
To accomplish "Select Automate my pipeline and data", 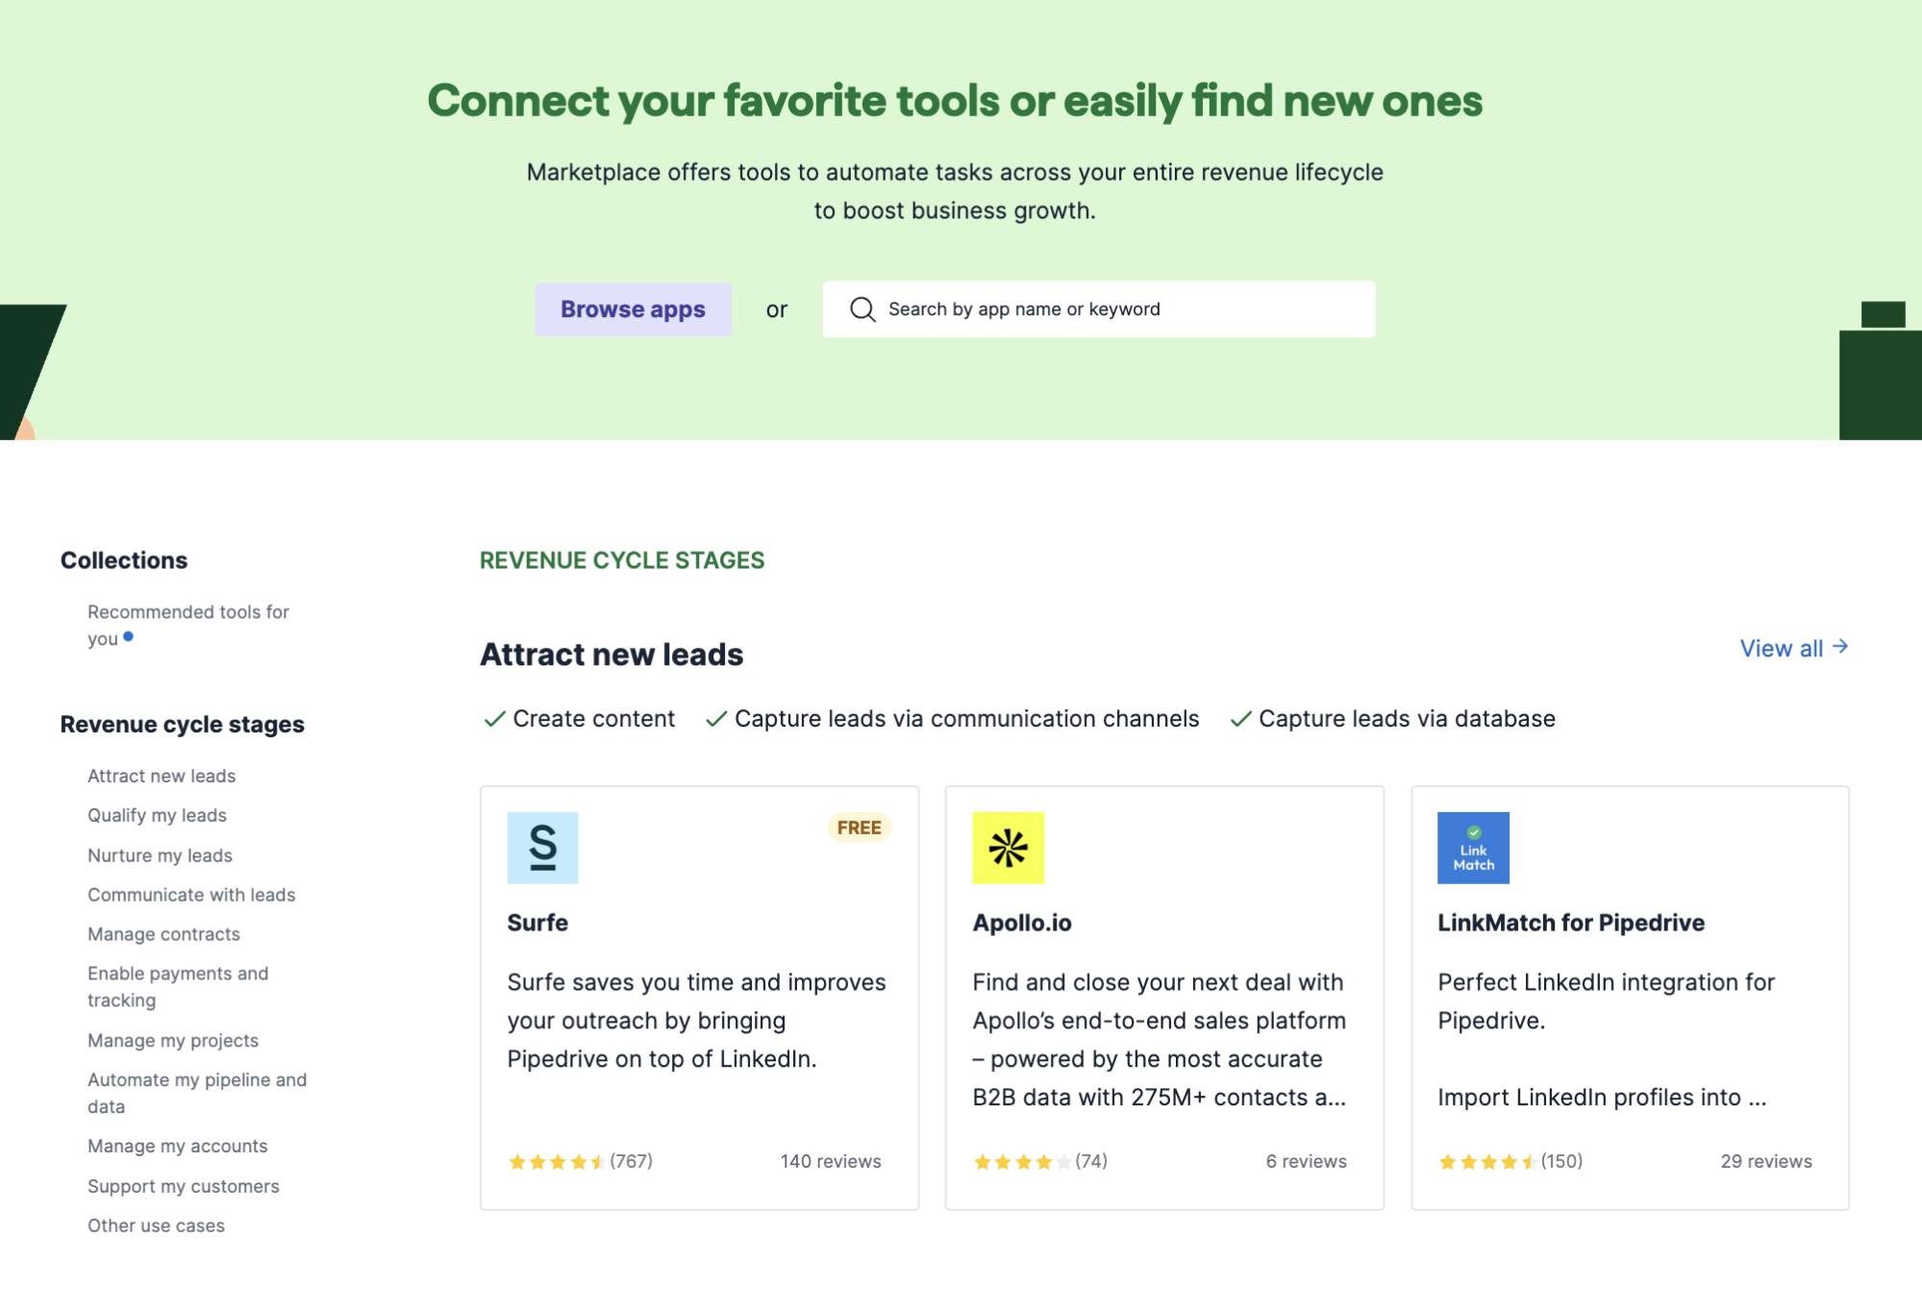I will tap(196, 1093).
